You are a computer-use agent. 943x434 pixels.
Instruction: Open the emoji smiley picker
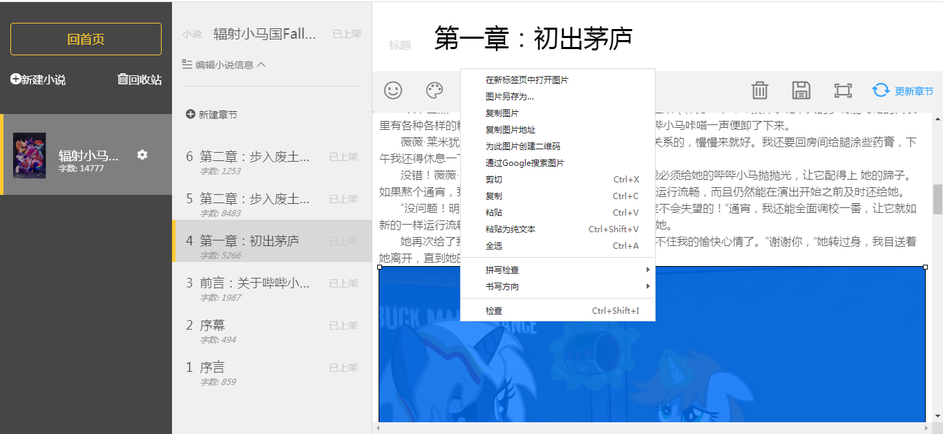(x=393, y=90)
